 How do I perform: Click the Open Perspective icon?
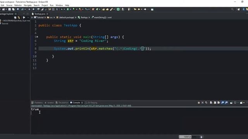point(239,9)
